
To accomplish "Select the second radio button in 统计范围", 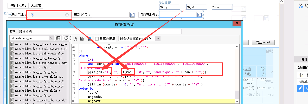I will (x=67, y=15).
